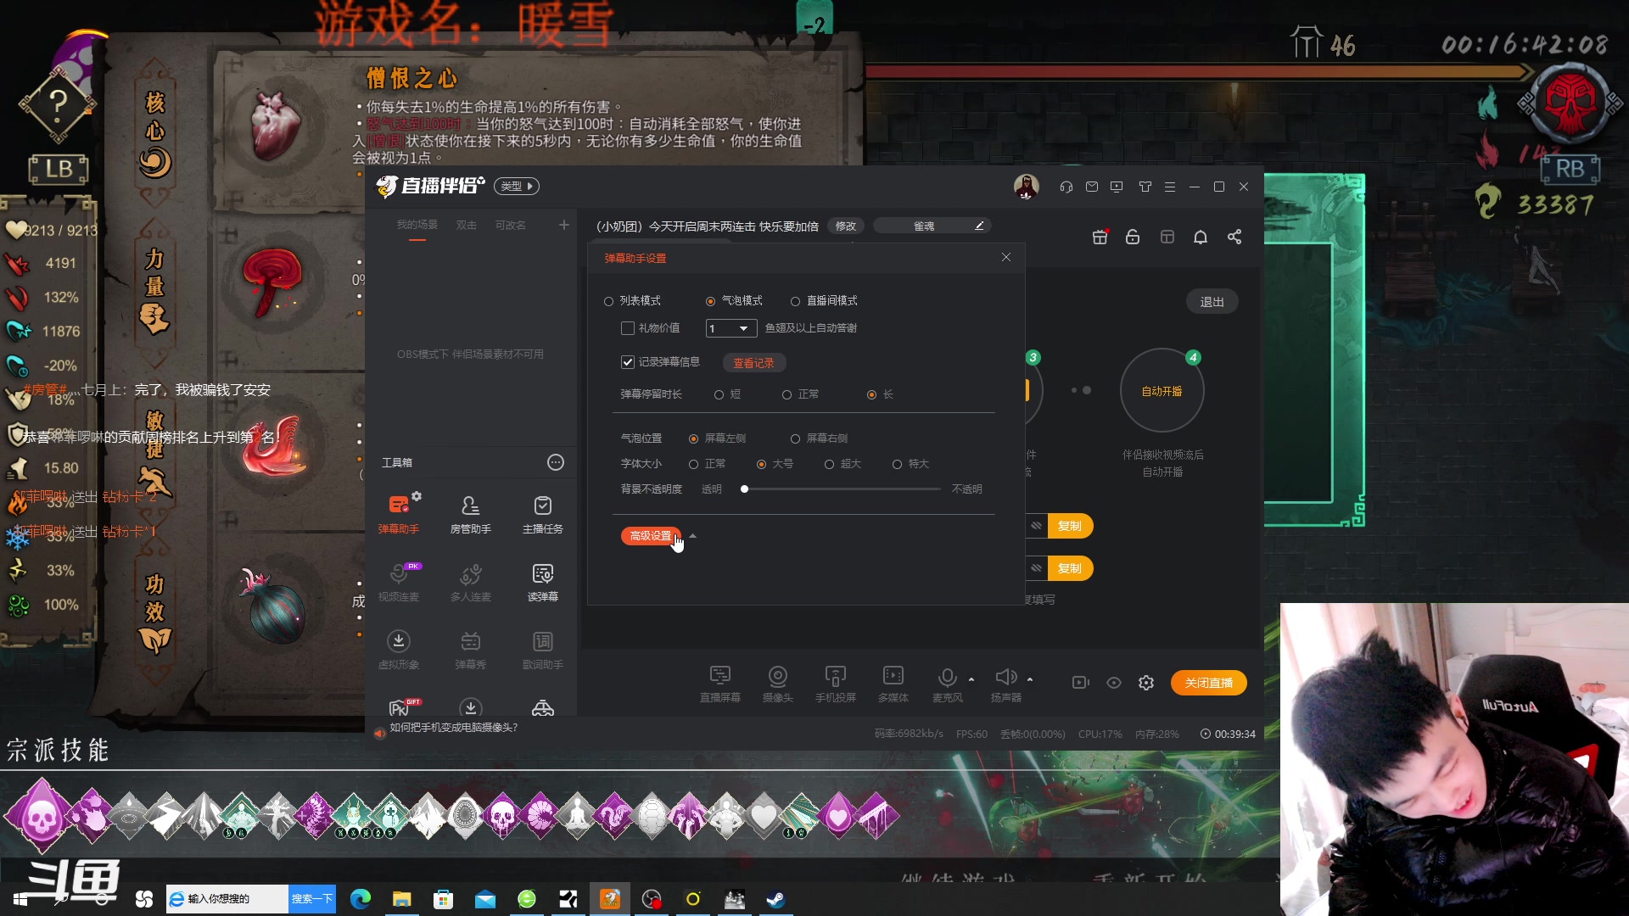Open the 弹幕助手 tool
Screen dimensions: 1629x916
pyautogui.click(x=398, y=513)
